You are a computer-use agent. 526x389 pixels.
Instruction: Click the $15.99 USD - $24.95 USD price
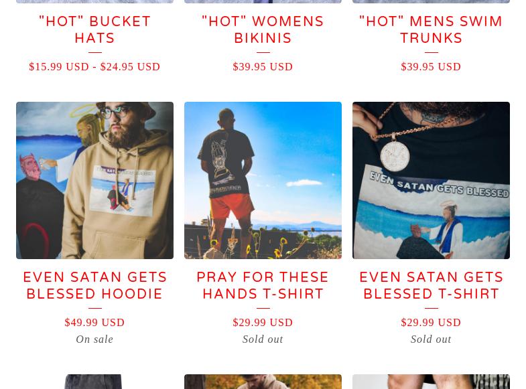(x=94, y=67)
